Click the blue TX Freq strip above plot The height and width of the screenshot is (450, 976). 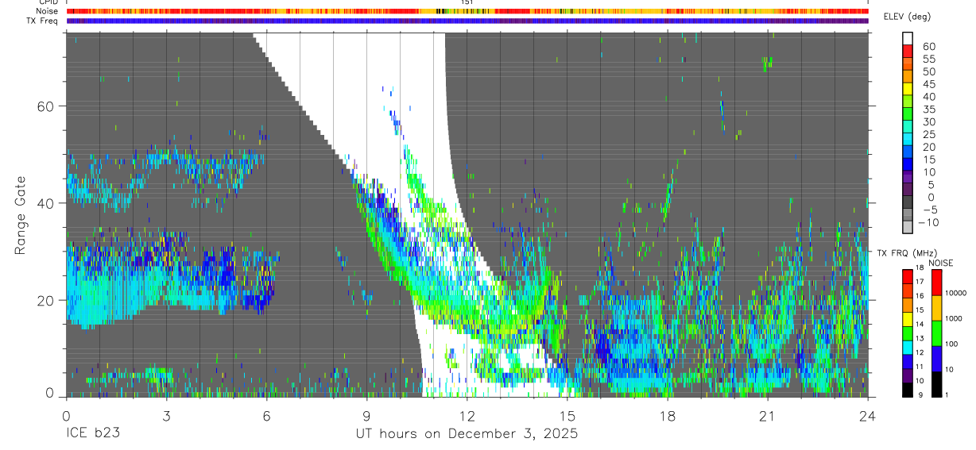(x=467, y=21)
